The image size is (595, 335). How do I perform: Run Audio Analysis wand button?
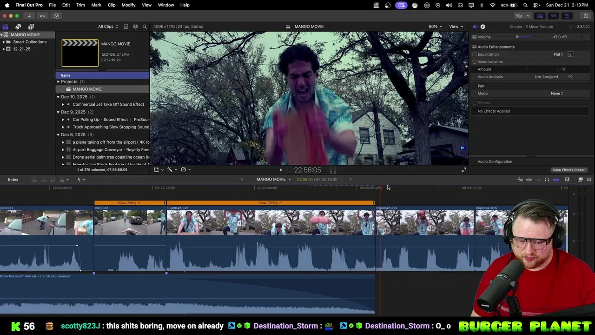pyautogui.click(x=570, y=77)
